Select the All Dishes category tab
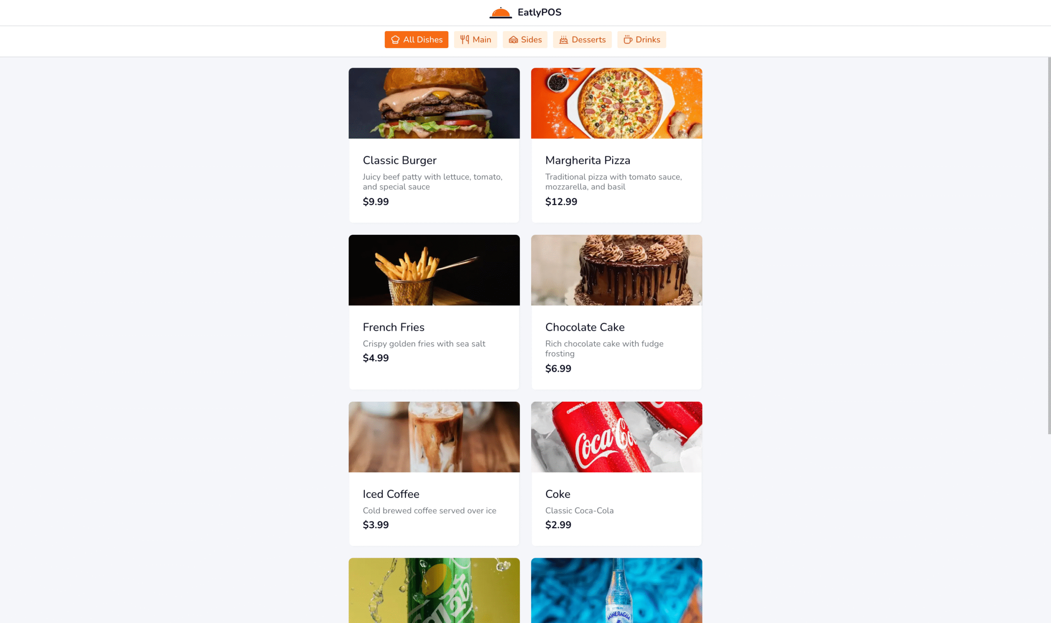Viewport: 1051px width, 623px height. pos(416,39)
